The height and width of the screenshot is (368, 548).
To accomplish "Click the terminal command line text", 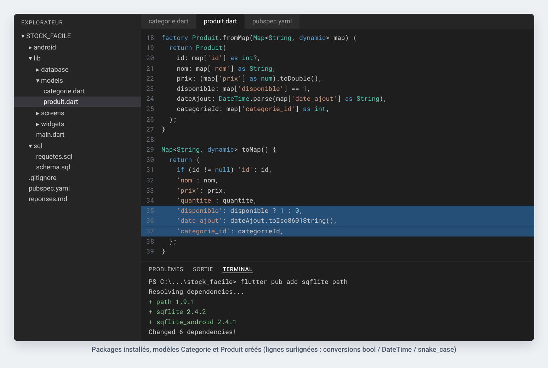I will tap(248, 282).
